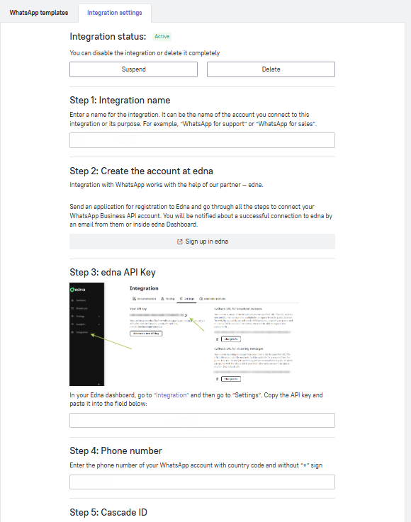
Task: Focus the edna API key field
Action: click(202, 420)
